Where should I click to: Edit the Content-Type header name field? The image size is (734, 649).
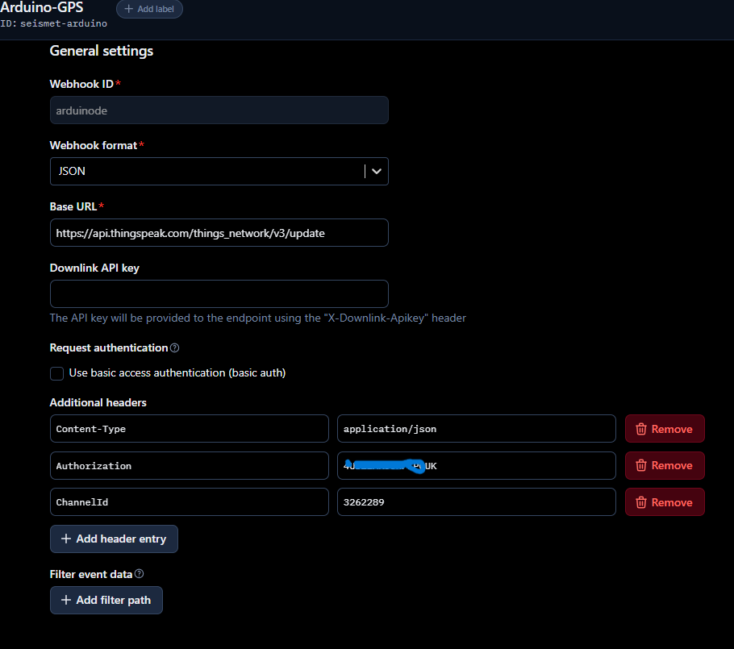tap(189, 429)
